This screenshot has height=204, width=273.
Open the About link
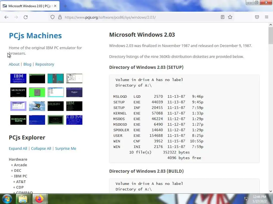click(x=14, y=64)
